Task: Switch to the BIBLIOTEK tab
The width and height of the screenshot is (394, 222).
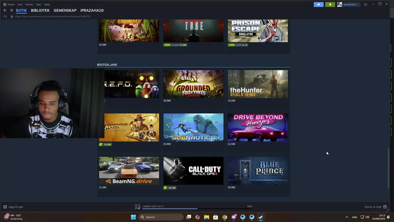Action: pos(40,10)
